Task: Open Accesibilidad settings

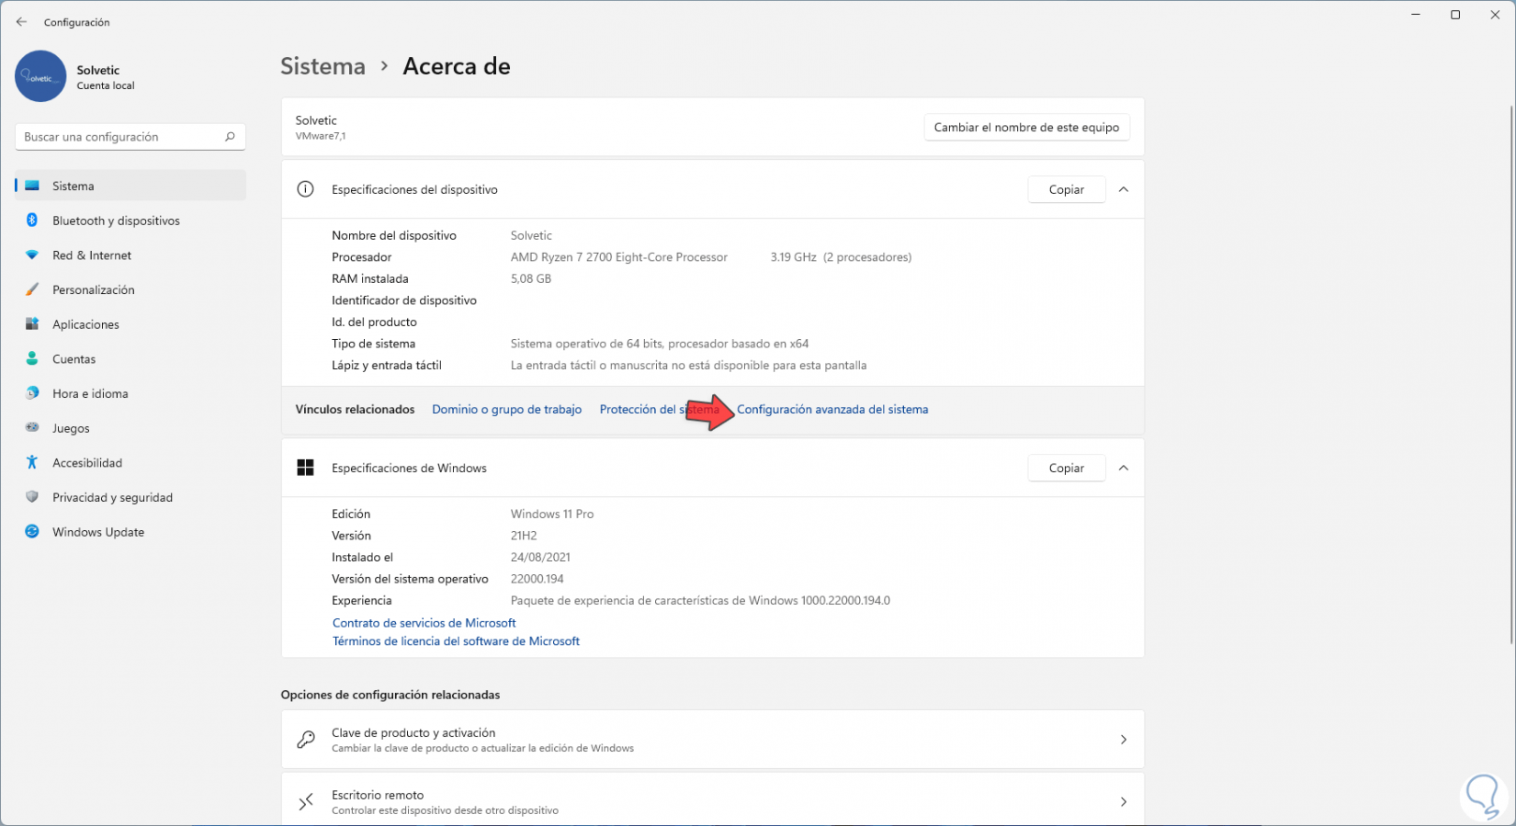Action: point(130,463)
